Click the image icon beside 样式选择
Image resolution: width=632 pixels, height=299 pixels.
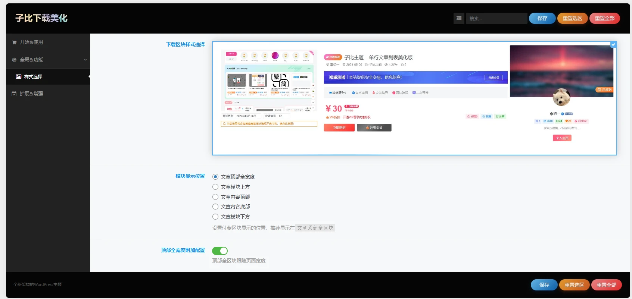point(19,77)
